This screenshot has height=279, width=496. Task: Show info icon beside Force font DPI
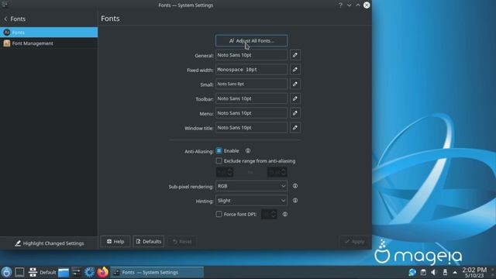coord(284,214)
